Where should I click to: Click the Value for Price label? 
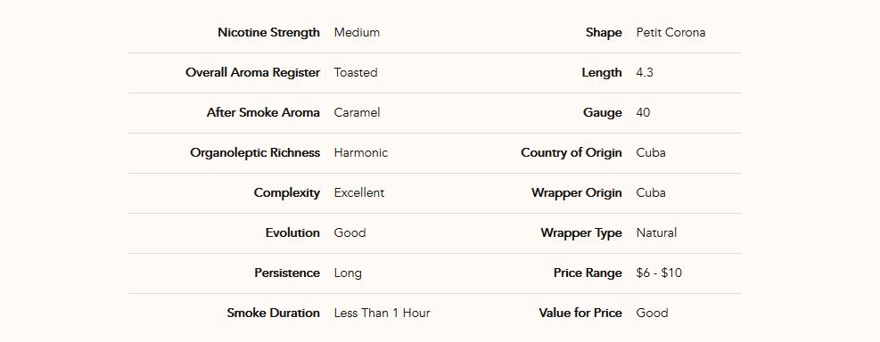(x=580, y=313)
